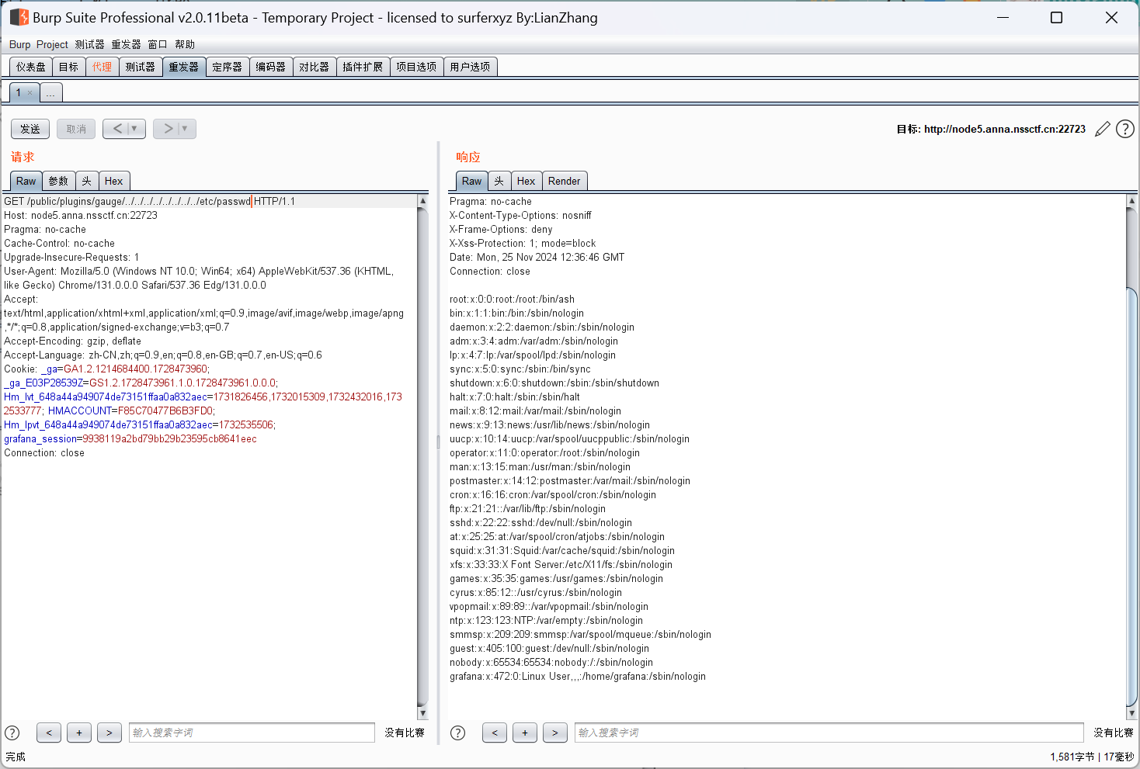Switch to the 对比器 tab
The height and width of the screenshot is (769, 1140).
[x=314, y=67]
